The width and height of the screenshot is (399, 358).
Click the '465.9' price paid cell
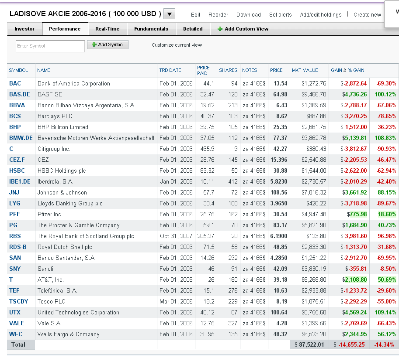coord(208,149)
